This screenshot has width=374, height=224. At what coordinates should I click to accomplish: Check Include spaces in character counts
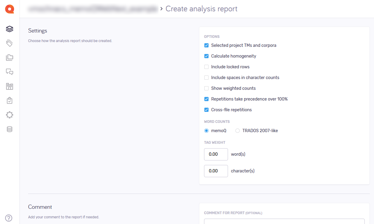[206, 78]
